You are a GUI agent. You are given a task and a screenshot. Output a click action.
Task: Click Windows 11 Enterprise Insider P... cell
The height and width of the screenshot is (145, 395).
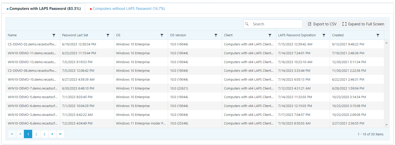pyautogui.click(x=141, y=123)
